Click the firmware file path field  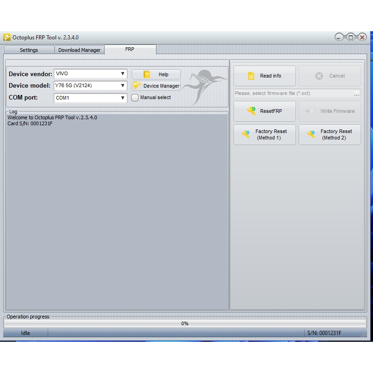pyautogui.click(x=293, y=94)
